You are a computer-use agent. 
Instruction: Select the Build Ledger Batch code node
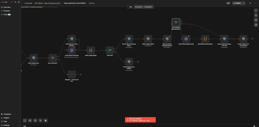(x=91, y=51)
